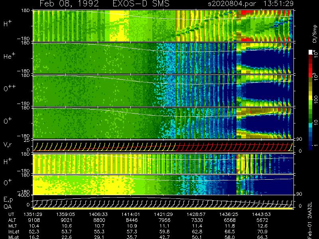
Task: Click the ALT value "9021"
Action: pos(67,220)
